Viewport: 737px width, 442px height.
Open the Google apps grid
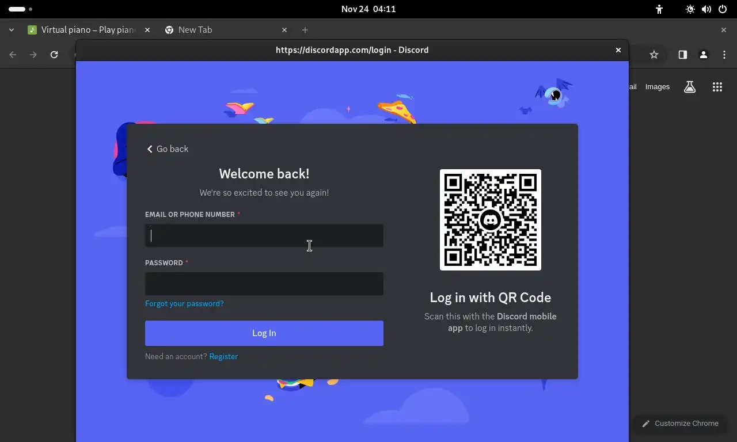717,87
